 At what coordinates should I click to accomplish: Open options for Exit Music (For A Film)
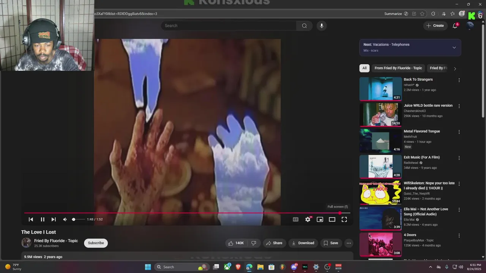pyautogui.click(x=459, y=158)
